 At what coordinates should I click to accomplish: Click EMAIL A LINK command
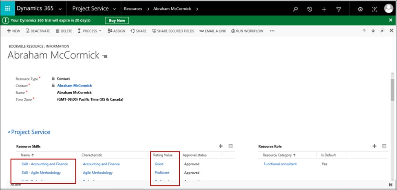pyautogui.click(x=213, y=31)
